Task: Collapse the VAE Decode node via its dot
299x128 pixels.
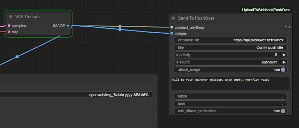Action: coord(11,17)
